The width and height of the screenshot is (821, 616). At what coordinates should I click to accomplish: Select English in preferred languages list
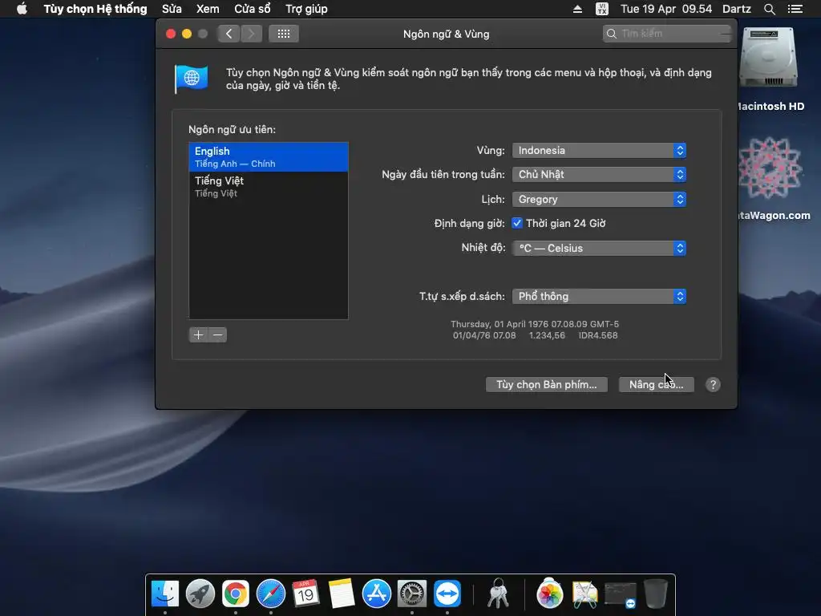(269, 156)
